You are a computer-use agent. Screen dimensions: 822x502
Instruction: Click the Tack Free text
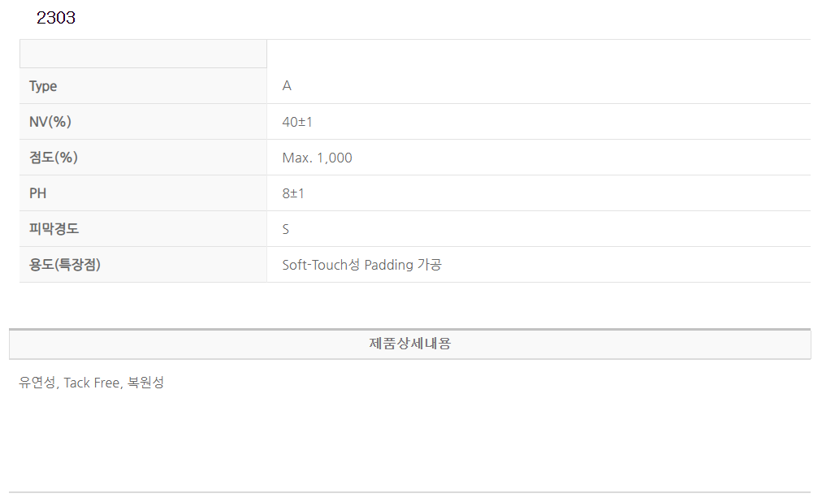(x=92, y=383)
